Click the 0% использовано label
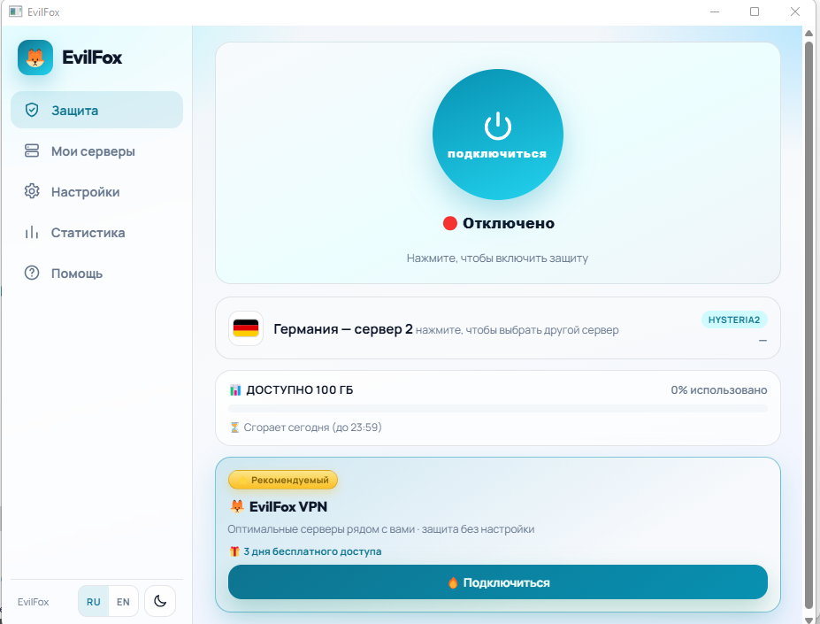 click(x=719, y=390)
